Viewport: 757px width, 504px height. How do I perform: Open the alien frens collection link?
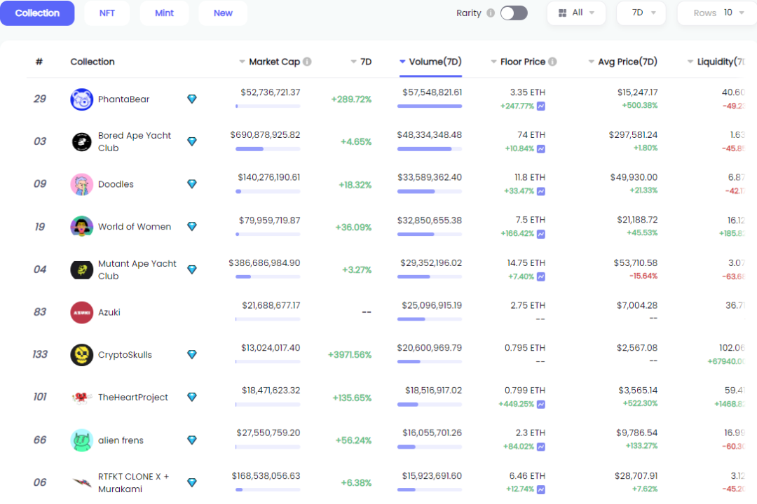(121, 440)
